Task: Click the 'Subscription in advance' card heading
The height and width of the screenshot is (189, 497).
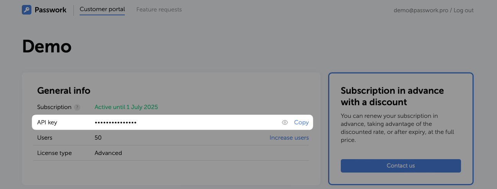Action: pyautogui.click(x=392, y=96)
